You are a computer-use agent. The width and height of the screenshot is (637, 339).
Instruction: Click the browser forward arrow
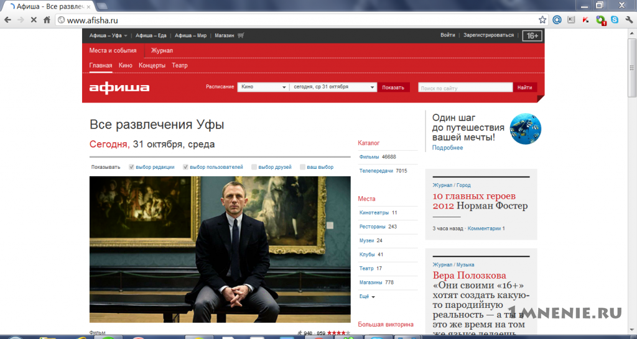pyautogui.click(x=21, y=20)
